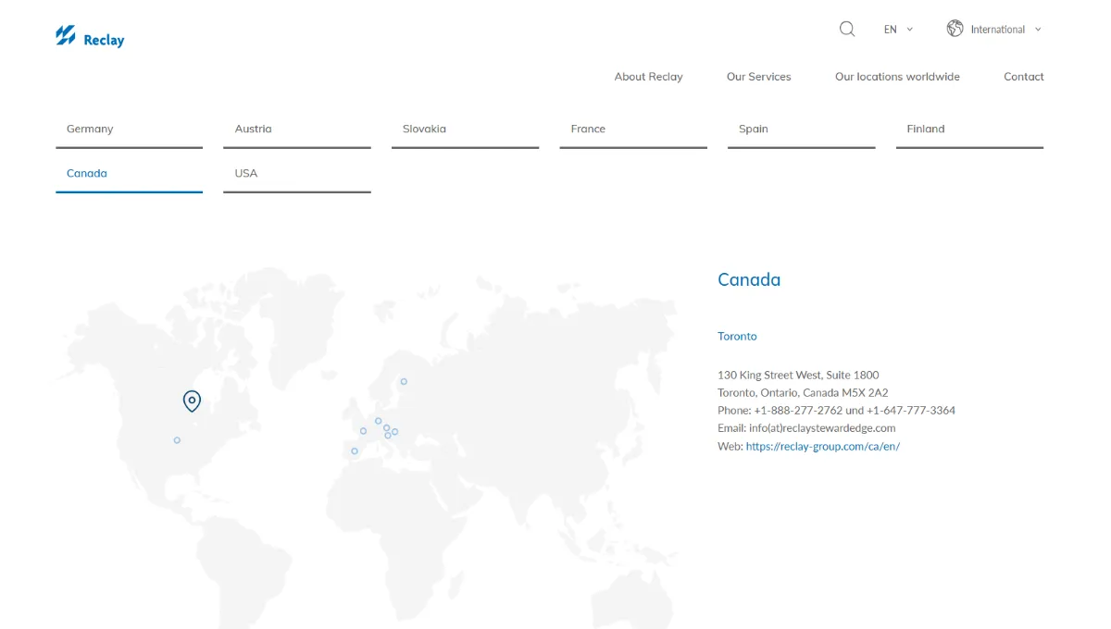Select the Austria country tab
The height and width of the screenshot is (629, 1111).
point(296,129)
